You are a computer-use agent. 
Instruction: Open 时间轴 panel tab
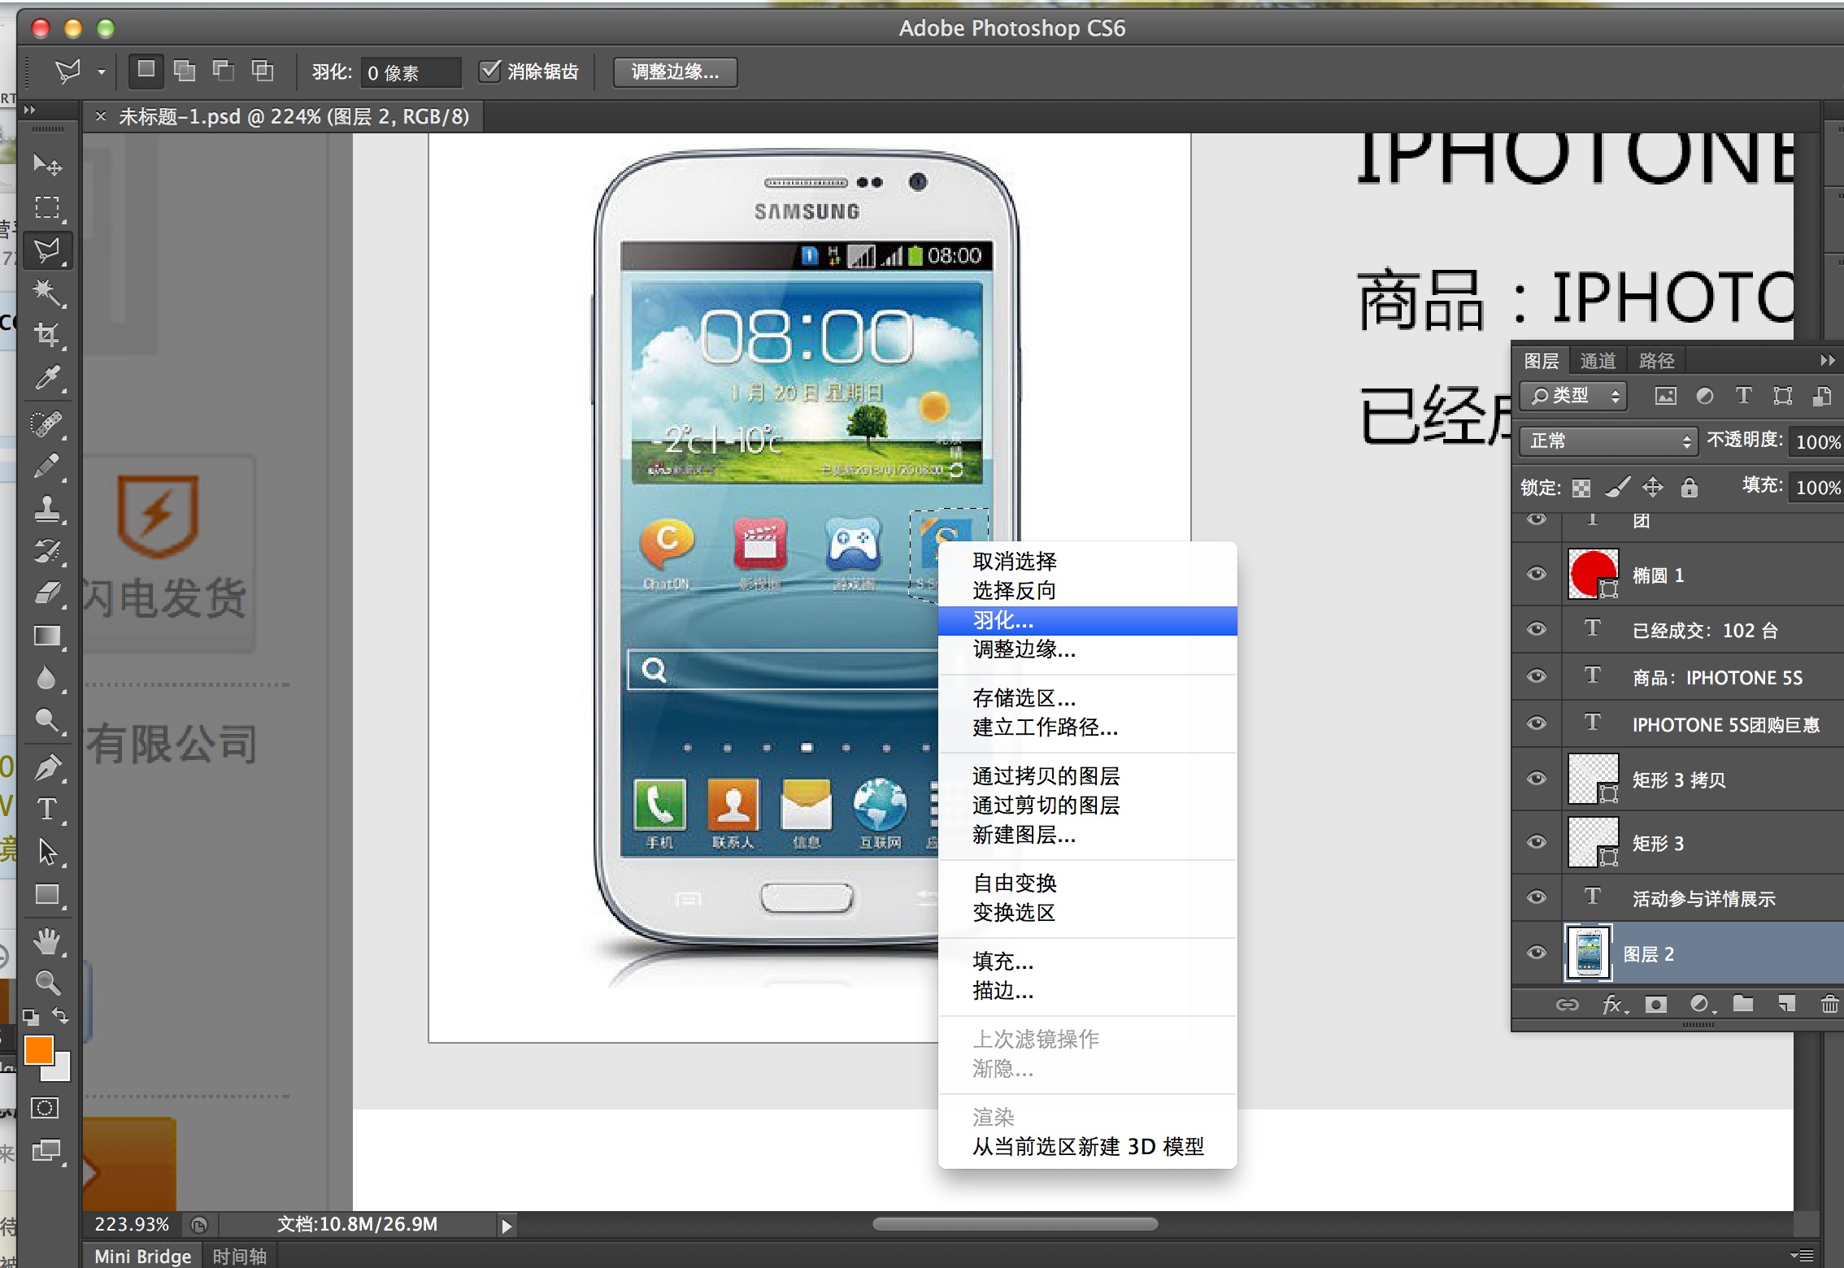point(239,1256)
